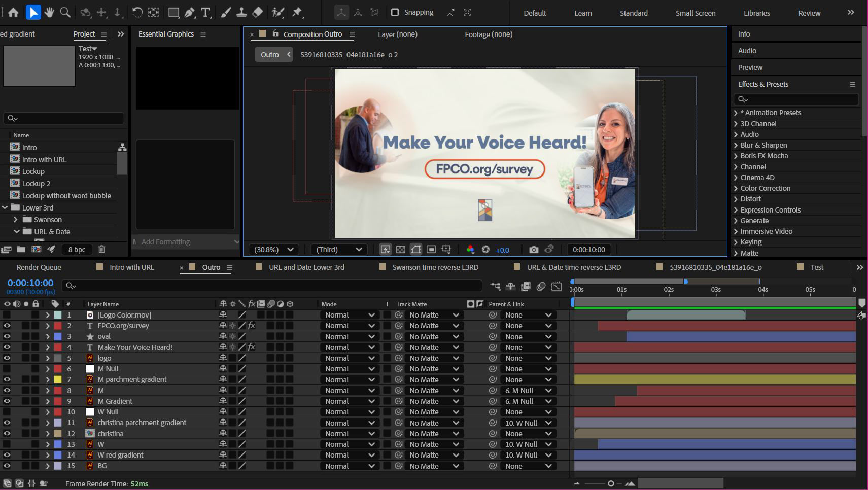Select the Brush tool
This screenshot has width=868, height=490.
(x=226, y=13)
